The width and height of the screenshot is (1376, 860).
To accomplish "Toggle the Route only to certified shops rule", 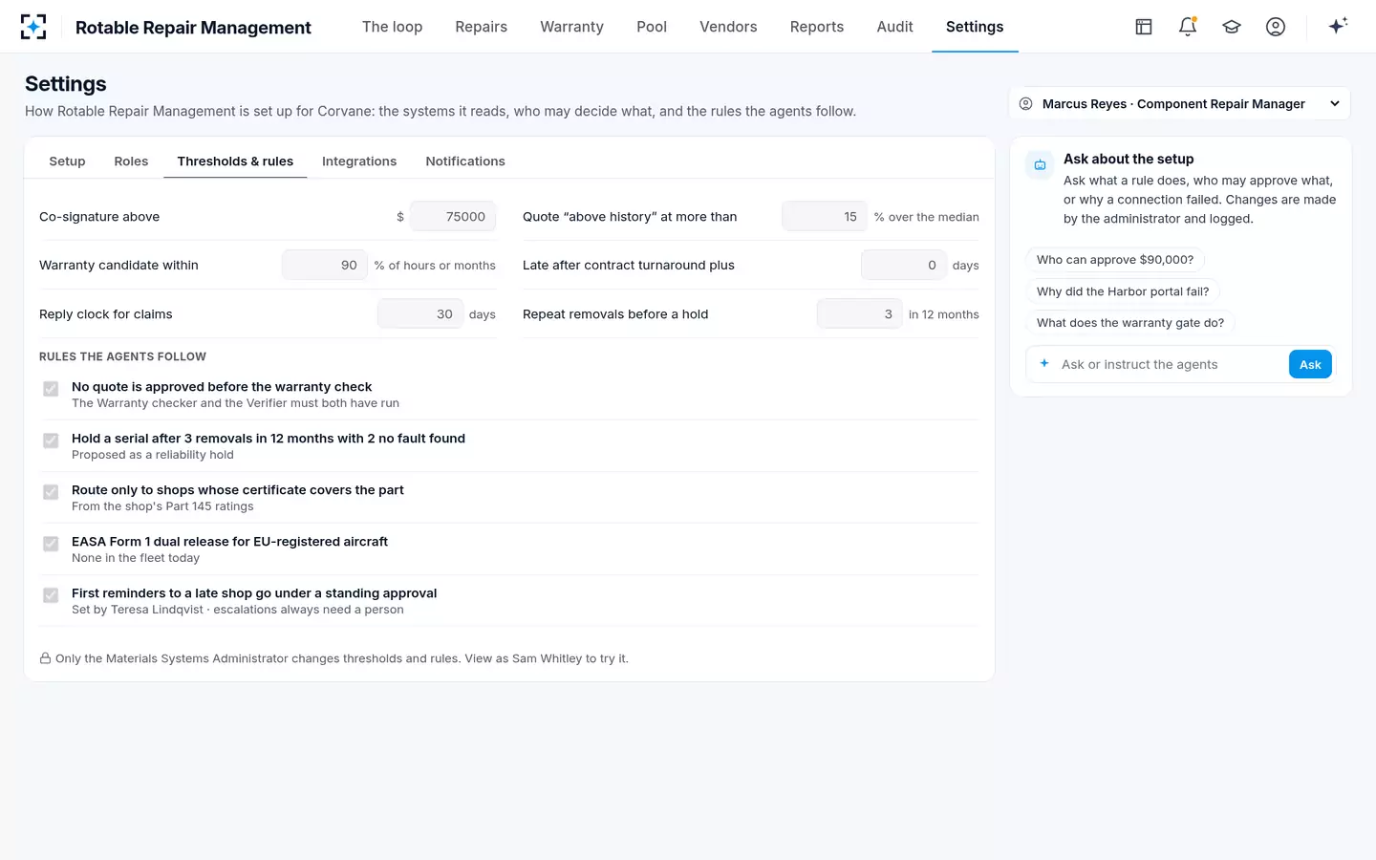I will 51,492.
